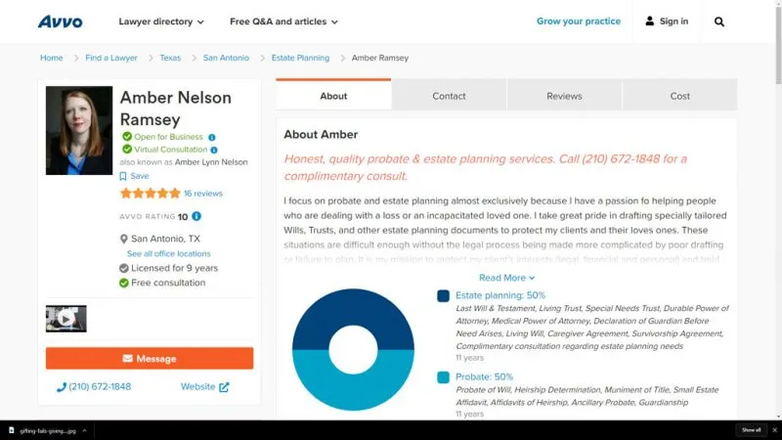Viewport: 782px width, 440px height.
Task: Play the lawyer video thumbnail
Action: pyautogui.click(x=66, y=319)
